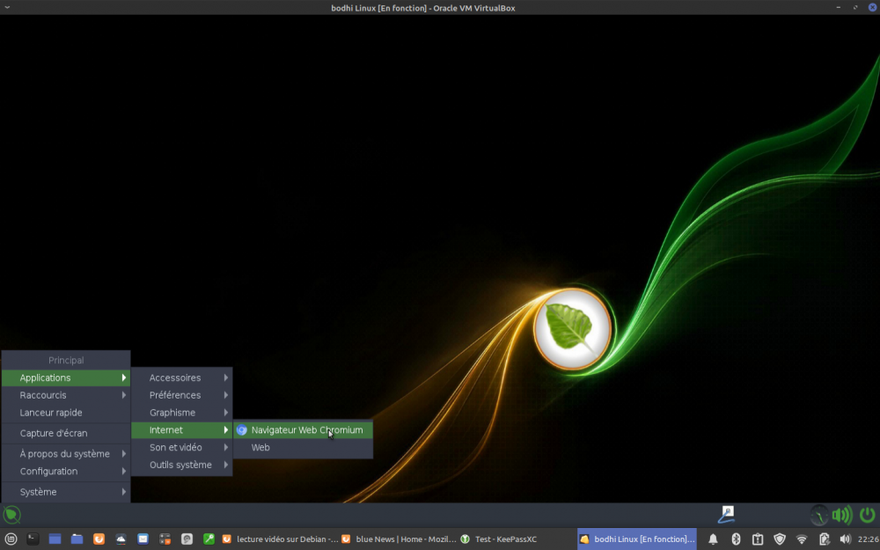Image resolution: width=880 pixels, height=550 pixels.
Task: Open the Linux Mint menu icon
Action: click(x=11, y=539)
